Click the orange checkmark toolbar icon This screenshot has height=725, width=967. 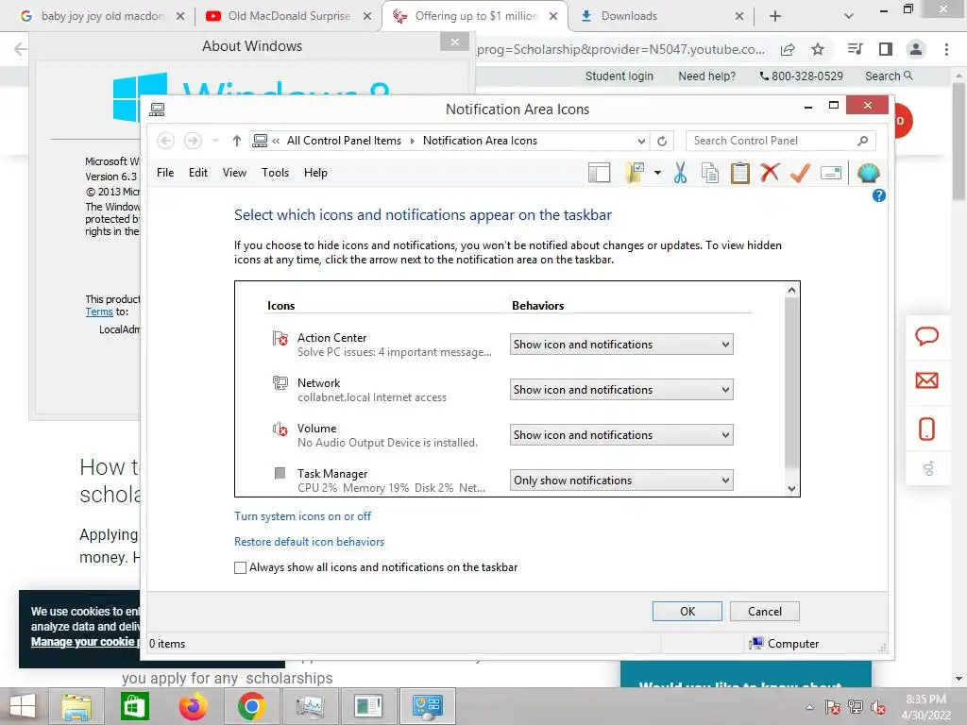pos(800,174)
